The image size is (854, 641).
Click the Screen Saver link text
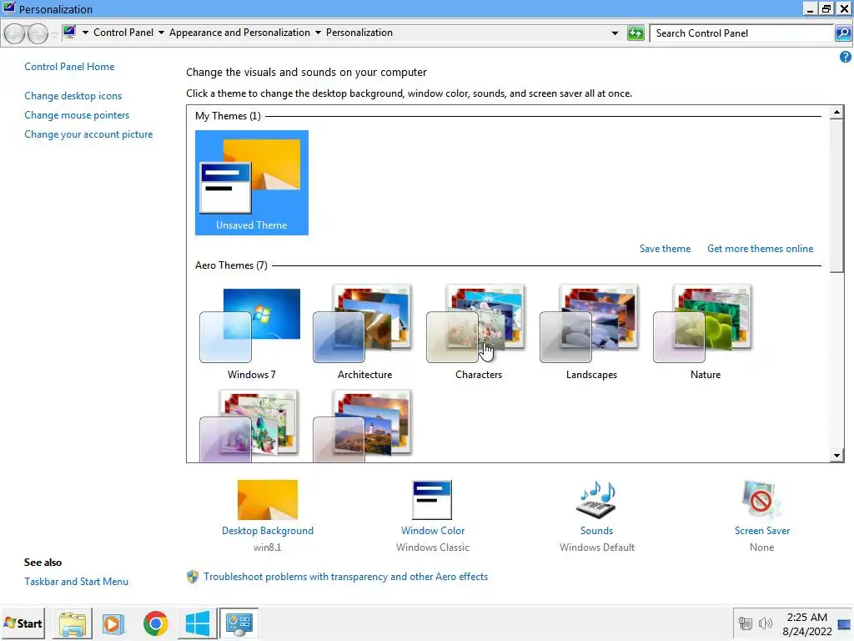click(x=762, y=531)
